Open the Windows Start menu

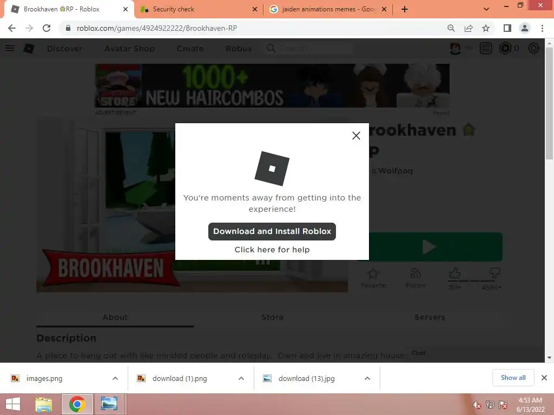13,404
